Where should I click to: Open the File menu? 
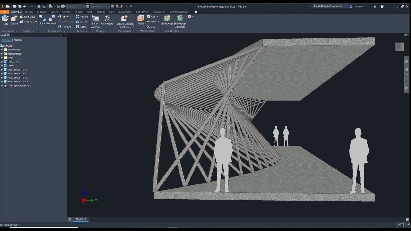point(4,12)
